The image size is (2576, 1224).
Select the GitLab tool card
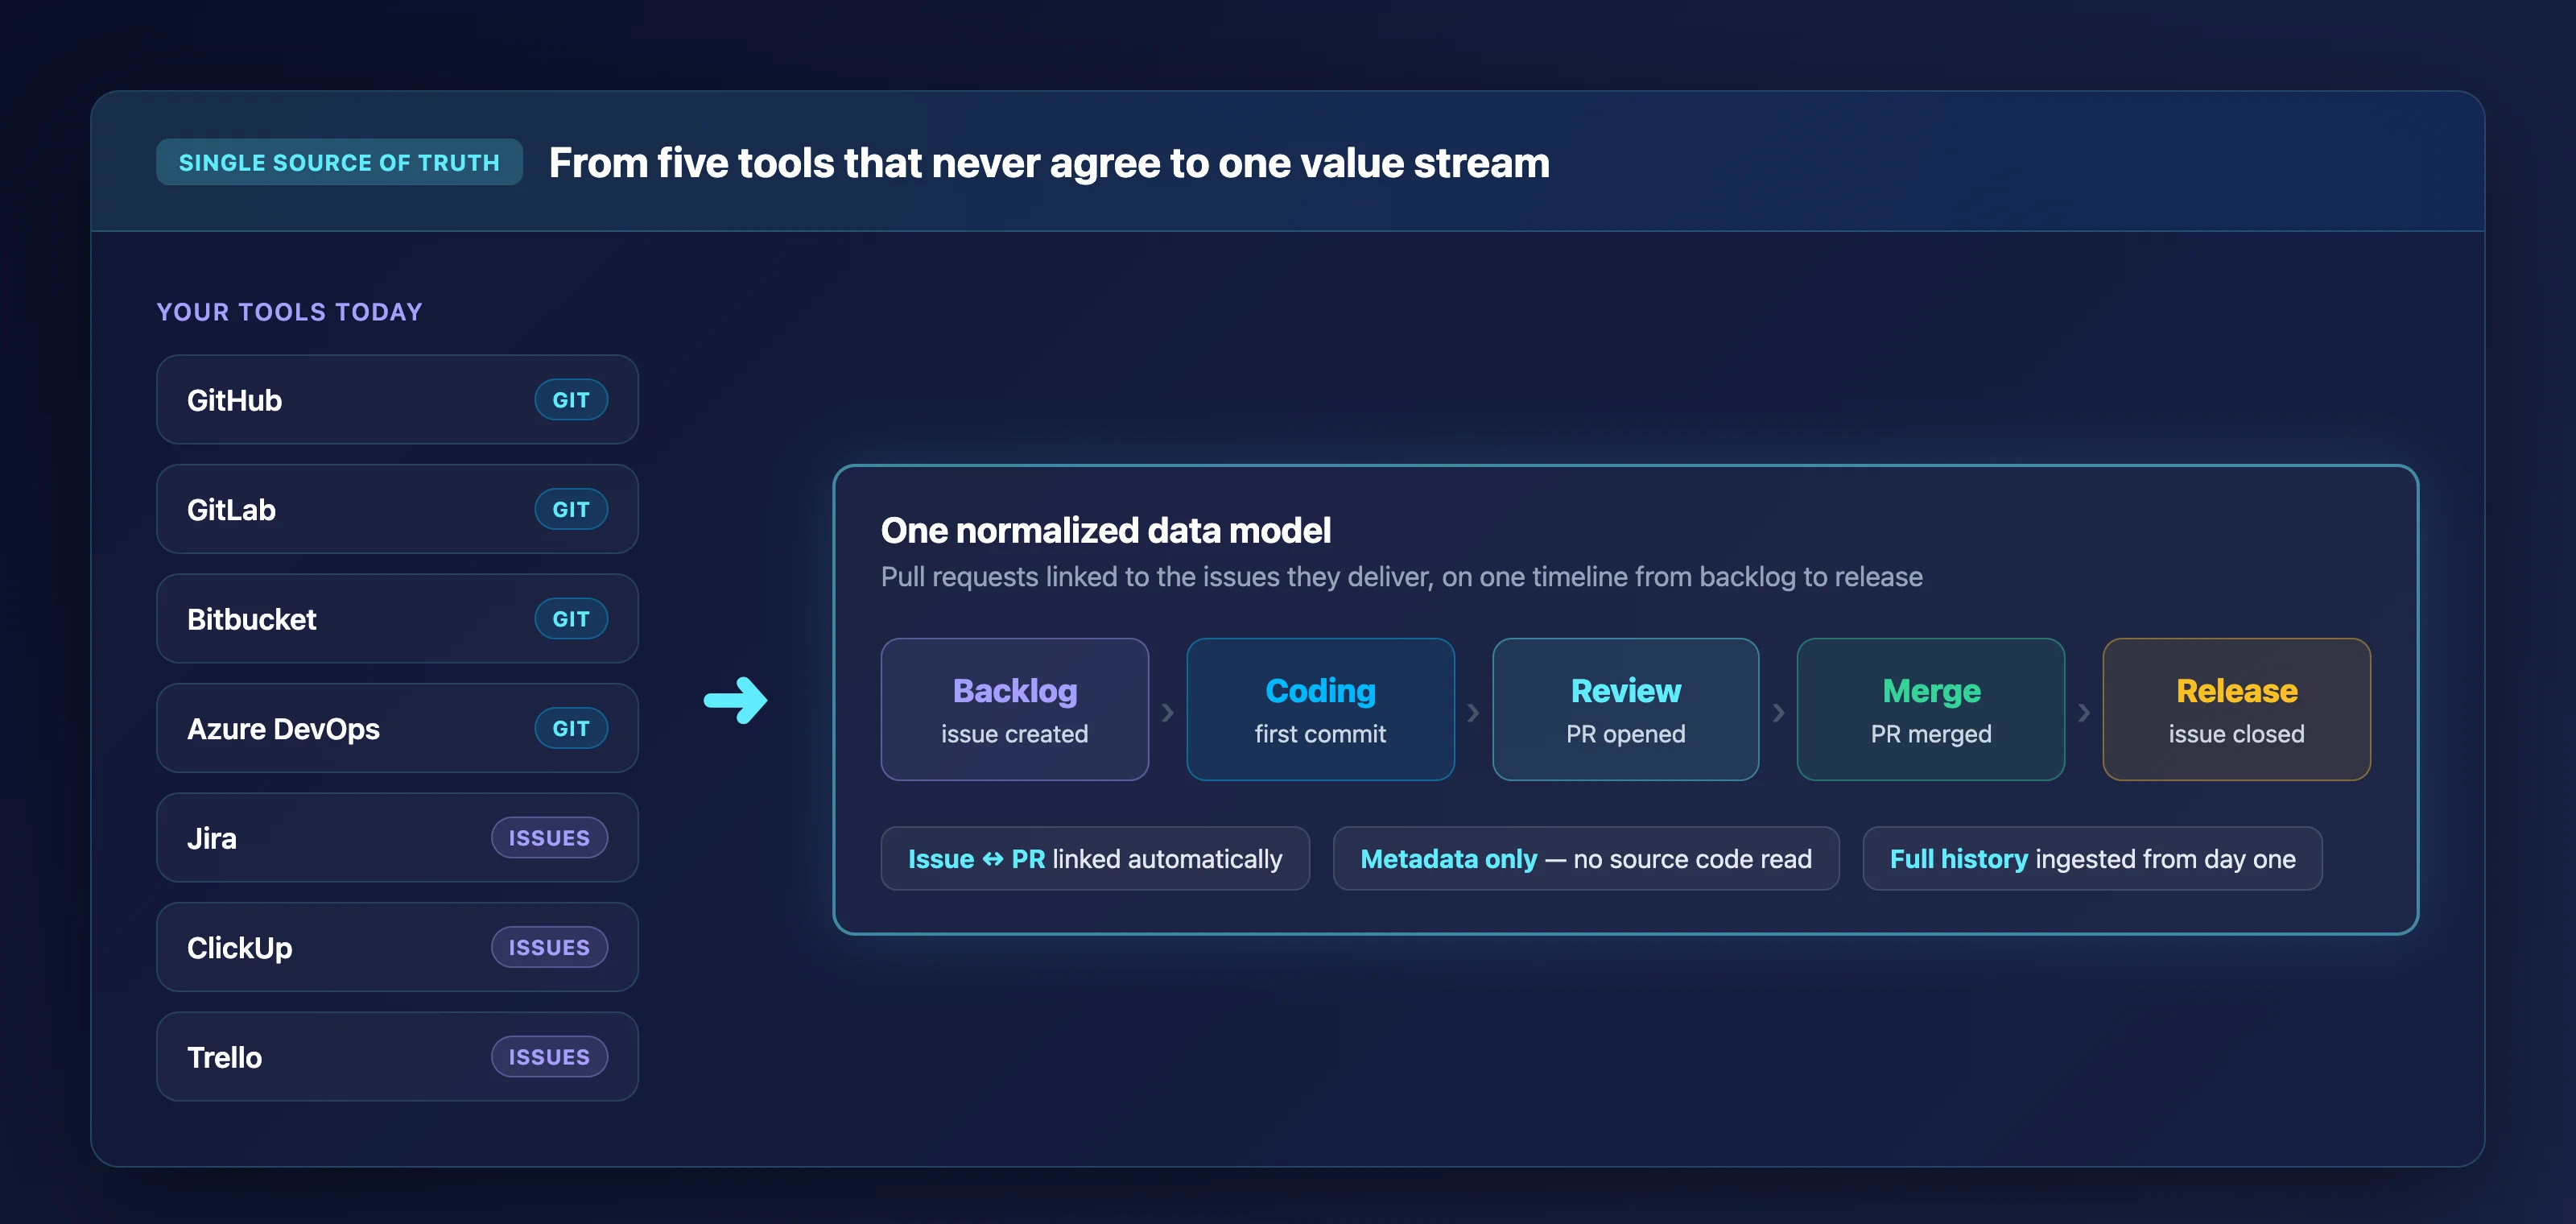(x=397, y=509)
